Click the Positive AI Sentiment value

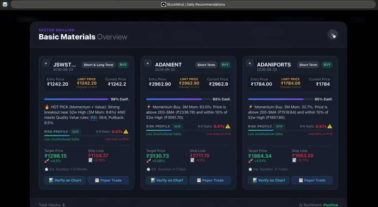click(x=330, y=205)
